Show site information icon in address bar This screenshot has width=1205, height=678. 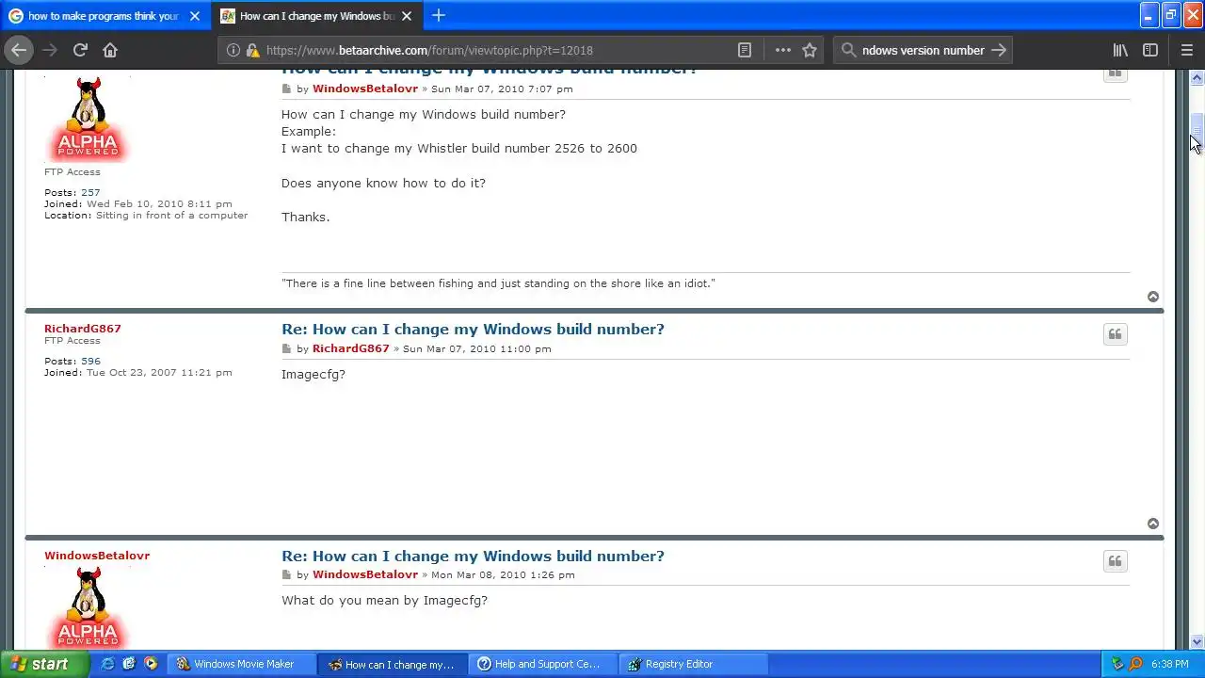(233, 50)
